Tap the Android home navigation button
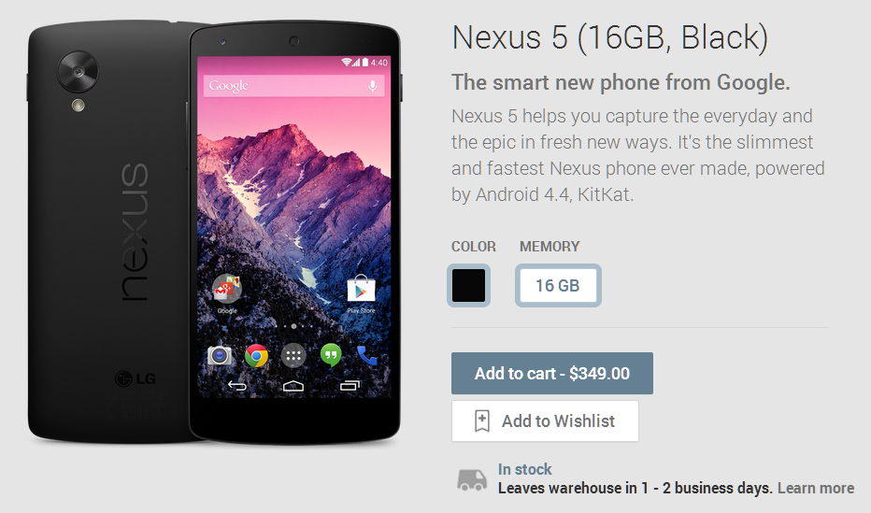 [293, 385]
